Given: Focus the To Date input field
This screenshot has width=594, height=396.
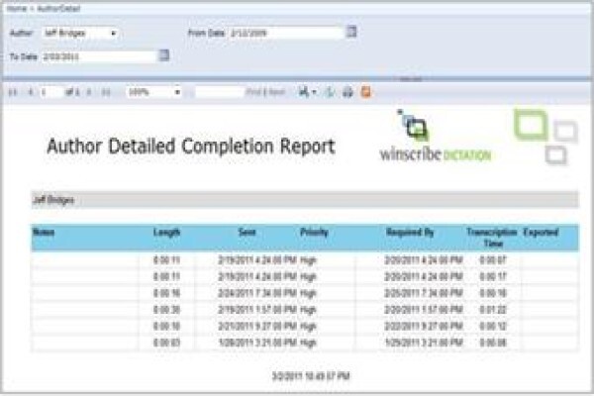Looking at the screenshot, I should pyautogui.click(x=98, y=56).
